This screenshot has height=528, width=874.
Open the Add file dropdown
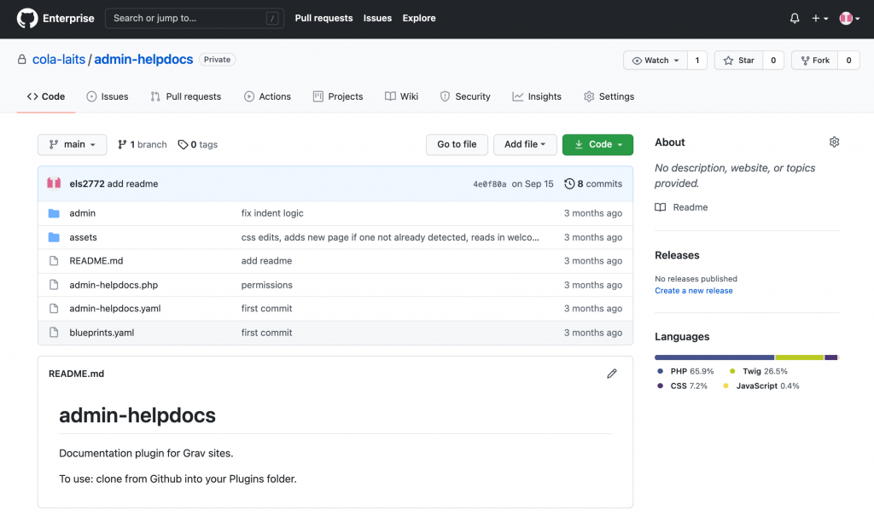525,144
